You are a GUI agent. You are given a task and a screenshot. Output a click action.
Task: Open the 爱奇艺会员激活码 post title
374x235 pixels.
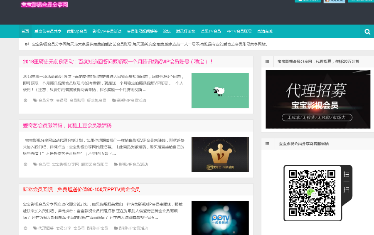[67, 126]
